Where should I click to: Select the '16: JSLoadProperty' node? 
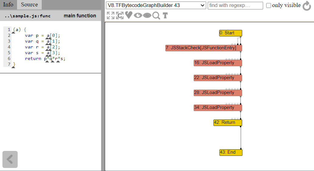[217, 63]
